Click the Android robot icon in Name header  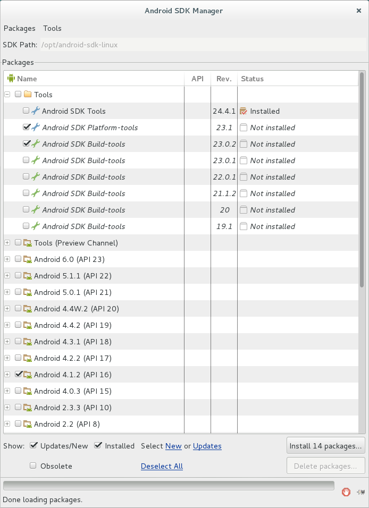tap(11, 79)
